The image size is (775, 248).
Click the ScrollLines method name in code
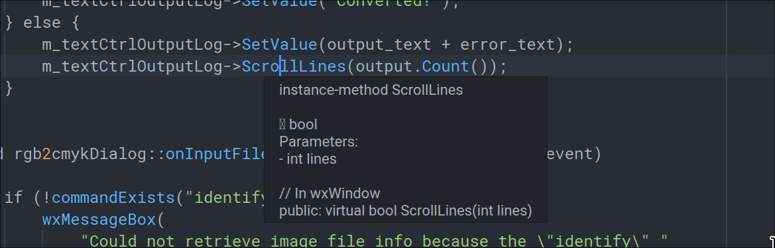pyautogui.click(x=294, y=67)
